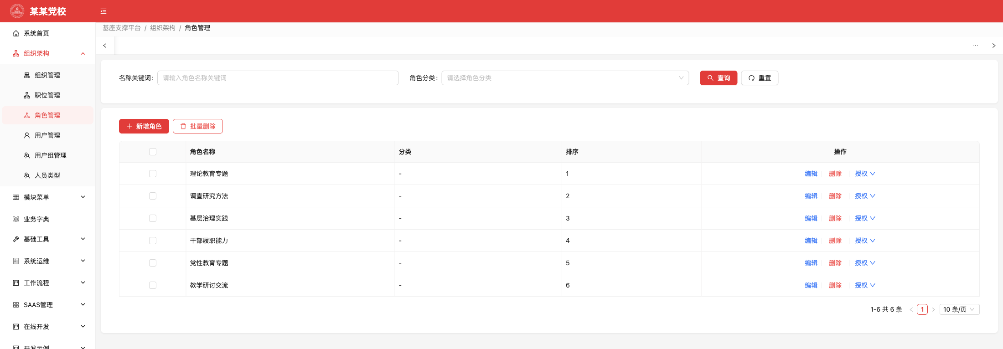Collapse the sidebar with the menu fold icon
The width and height of the screenshot is (1003, 349).
point(103,11)
